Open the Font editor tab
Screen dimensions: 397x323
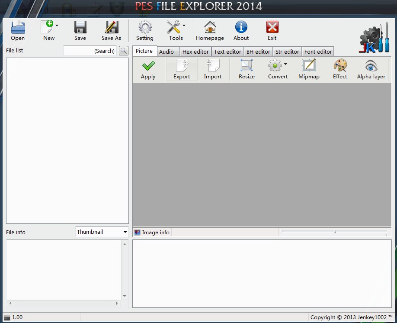pos(318,52)
